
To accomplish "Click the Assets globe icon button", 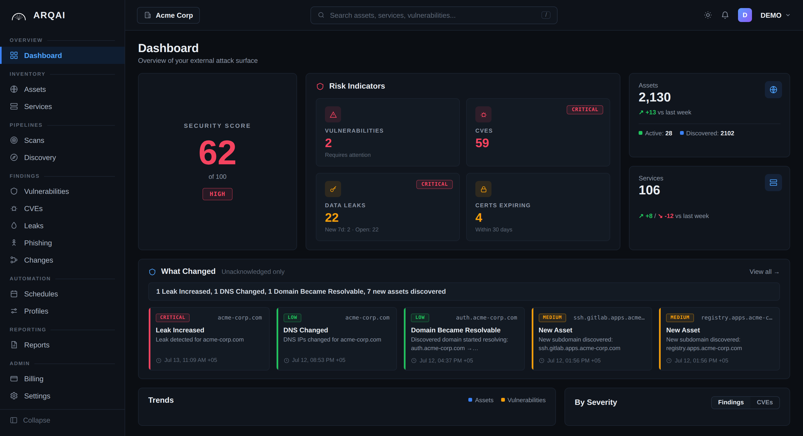I will 773,90.
